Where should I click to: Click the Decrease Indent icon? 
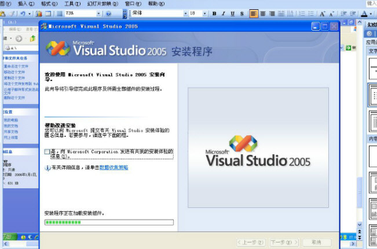click(x=343, y=14)
